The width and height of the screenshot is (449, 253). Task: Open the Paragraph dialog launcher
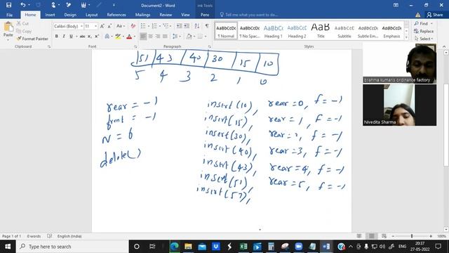(x=210, y=46)
